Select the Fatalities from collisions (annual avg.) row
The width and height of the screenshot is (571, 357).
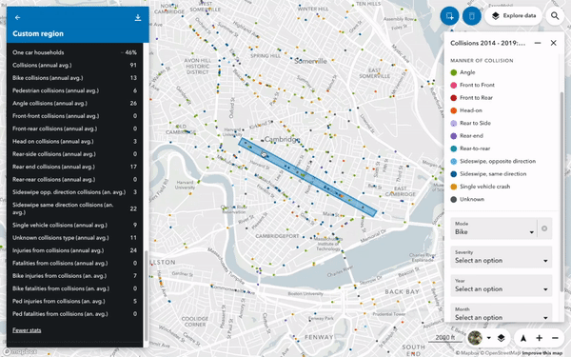pos(74,263)
